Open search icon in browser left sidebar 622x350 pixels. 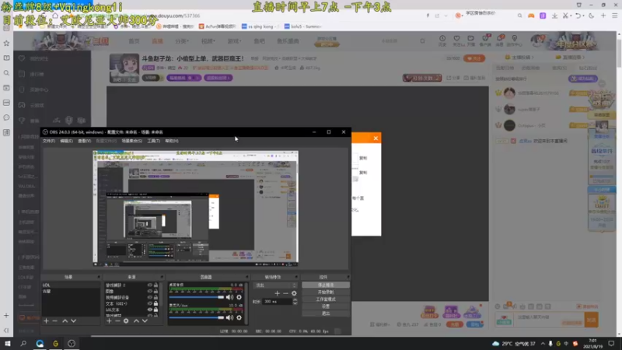coord(6,73)
